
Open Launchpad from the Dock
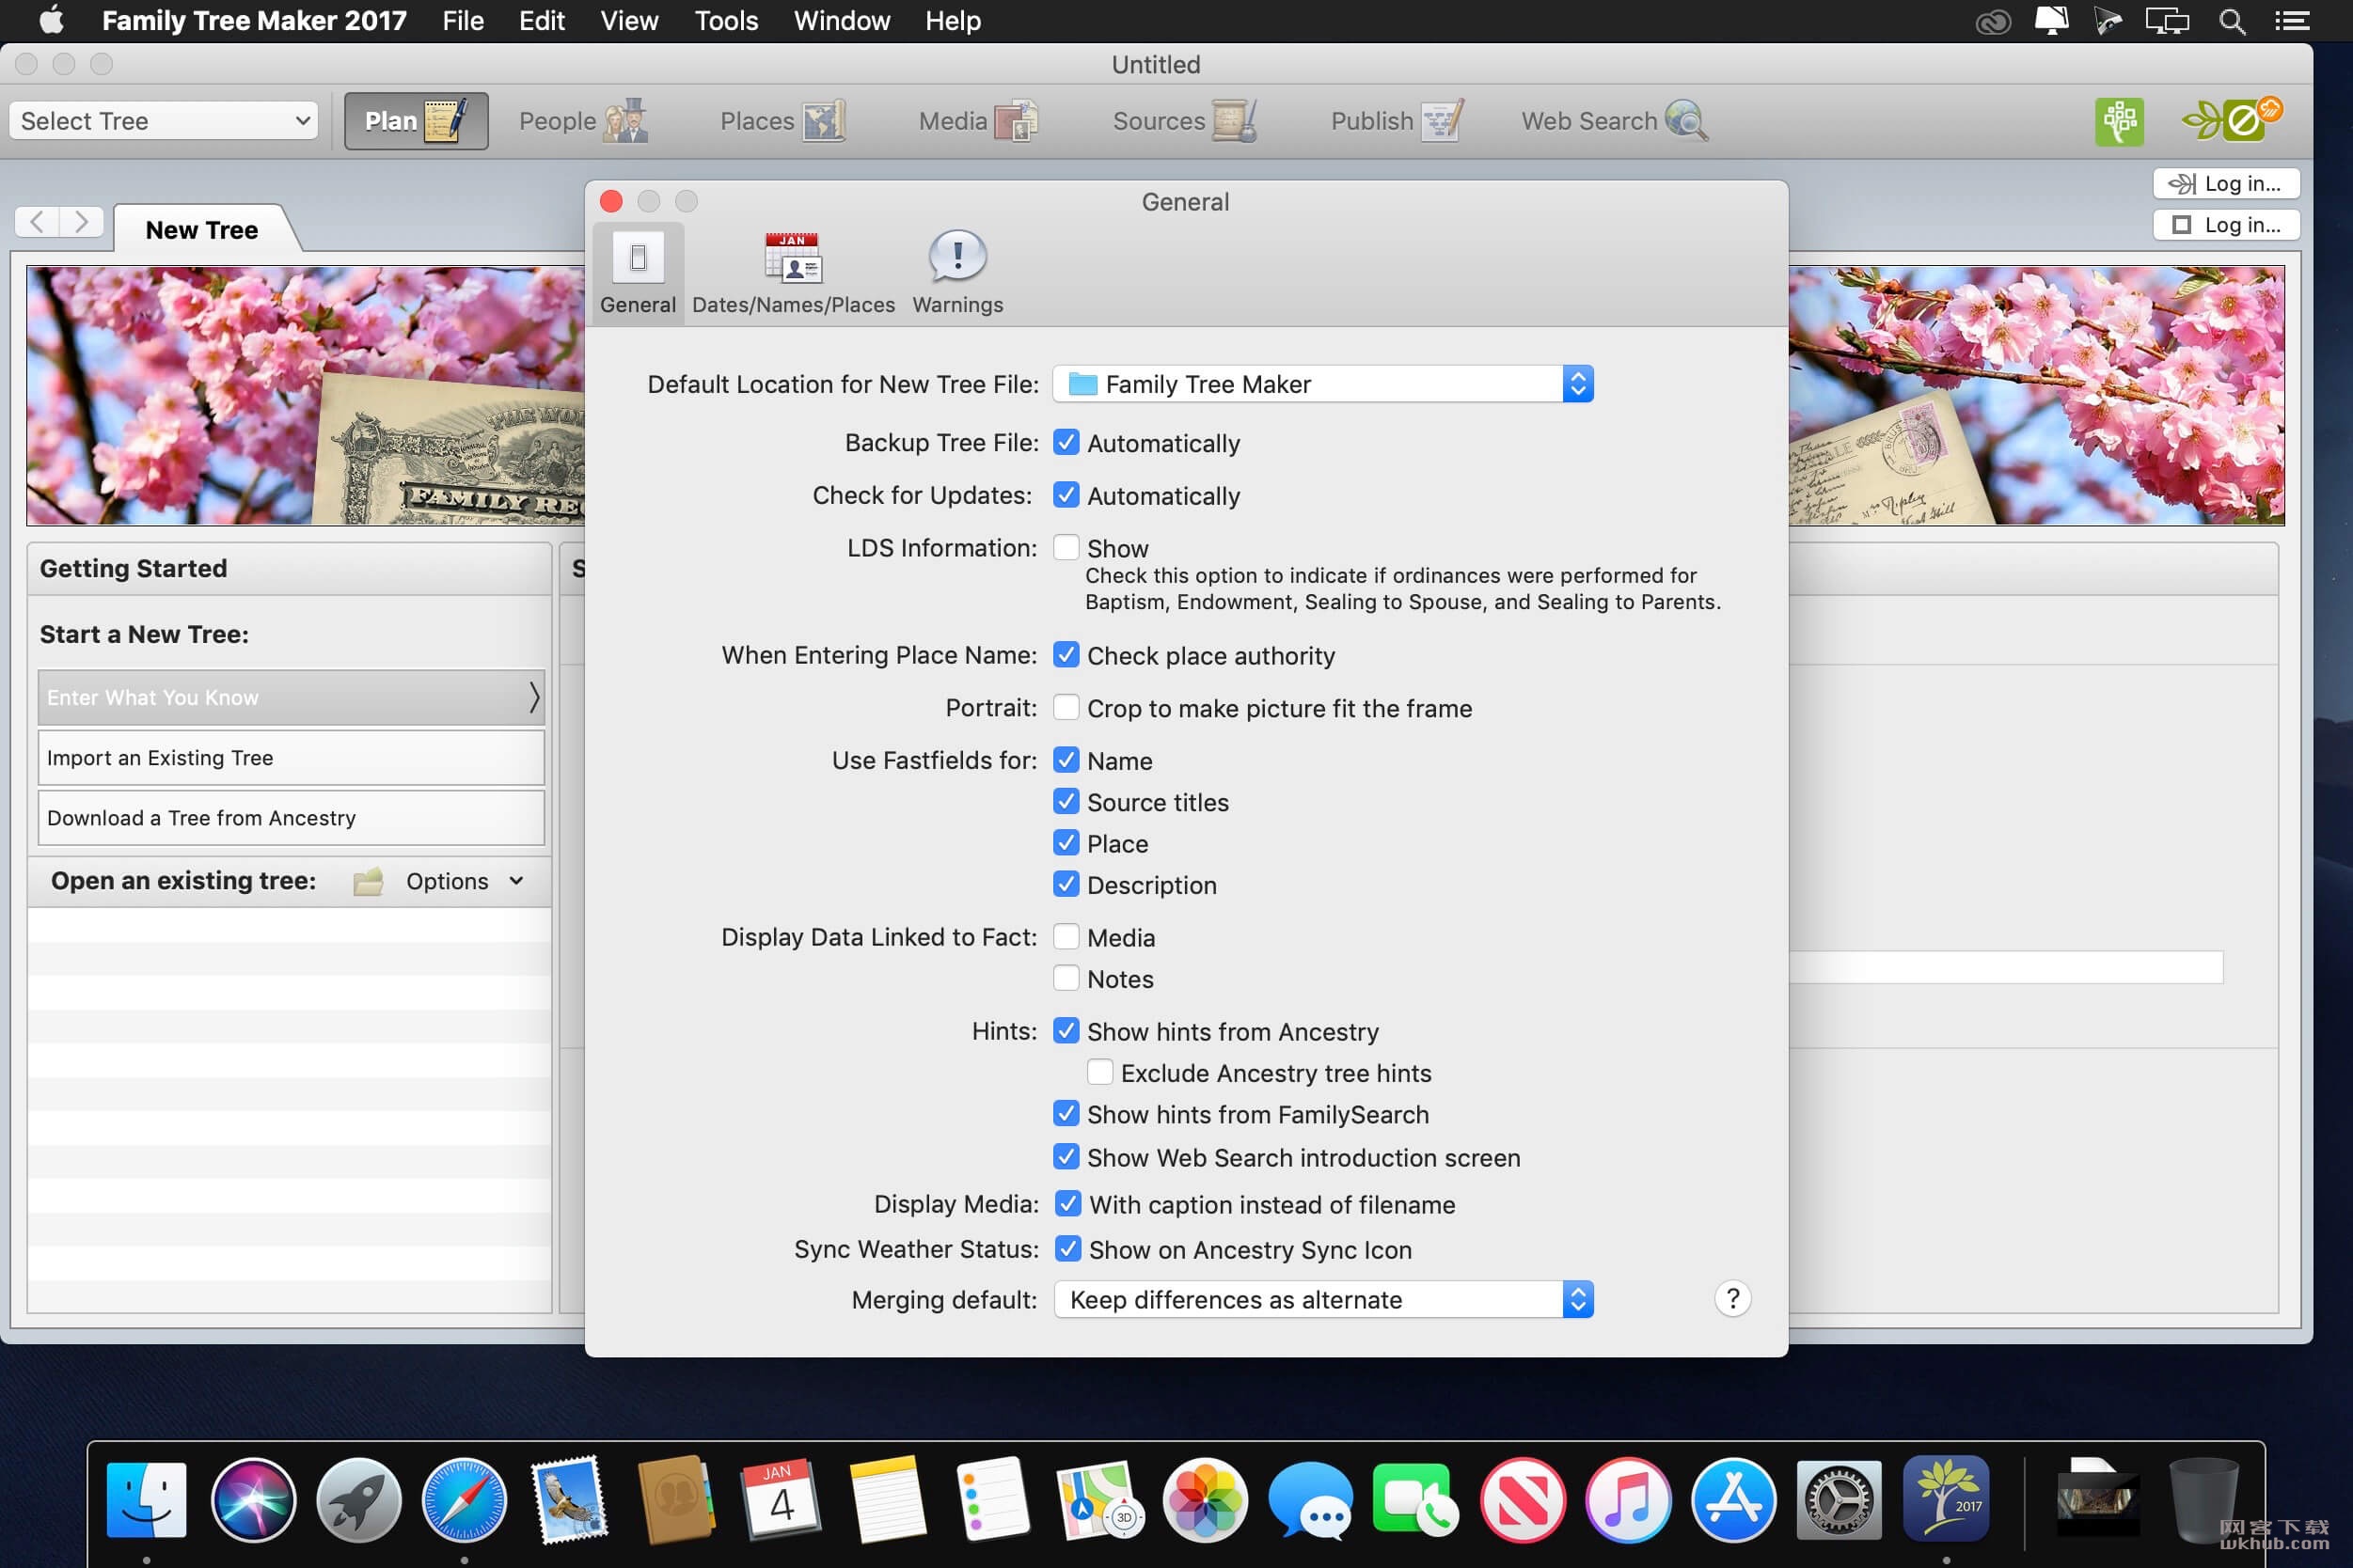pyautogui.click(x=358, y=1499)
